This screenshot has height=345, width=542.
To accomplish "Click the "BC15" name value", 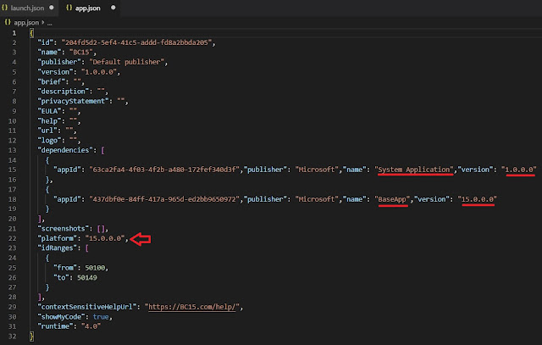I will click(81, 53).
